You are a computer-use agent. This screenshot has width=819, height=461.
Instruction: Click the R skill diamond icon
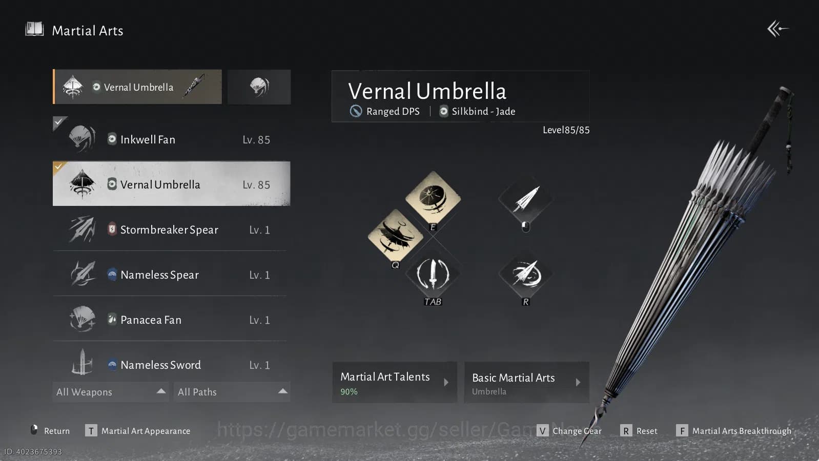click(526, 274)
